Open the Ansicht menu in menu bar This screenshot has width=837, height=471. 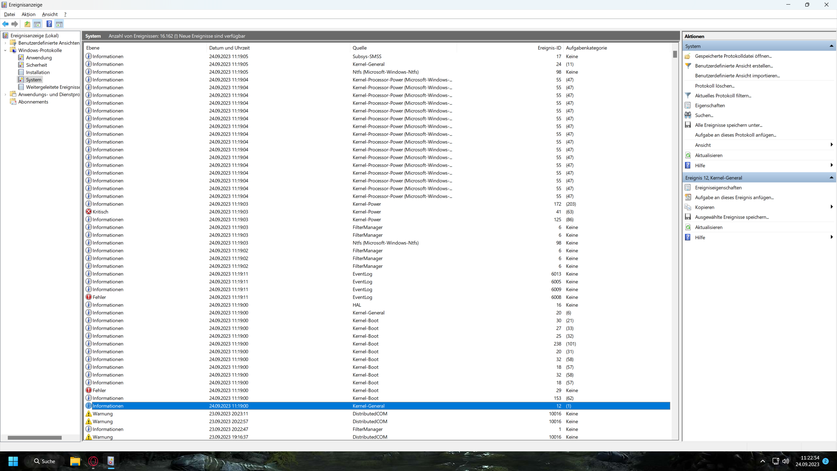50,14
